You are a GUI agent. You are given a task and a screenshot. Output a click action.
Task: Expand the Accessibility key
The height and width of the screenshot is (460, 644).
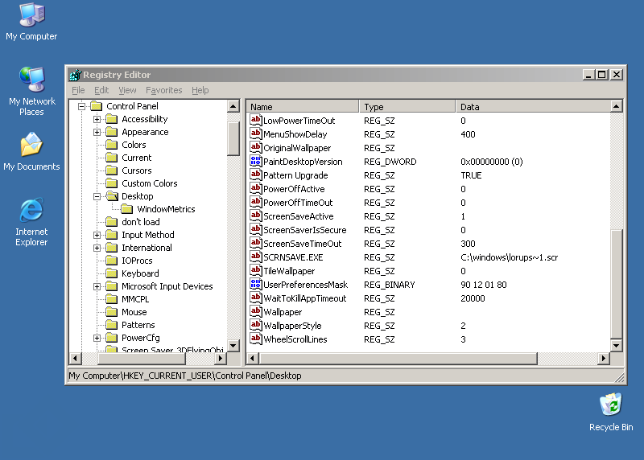point(97,119)
